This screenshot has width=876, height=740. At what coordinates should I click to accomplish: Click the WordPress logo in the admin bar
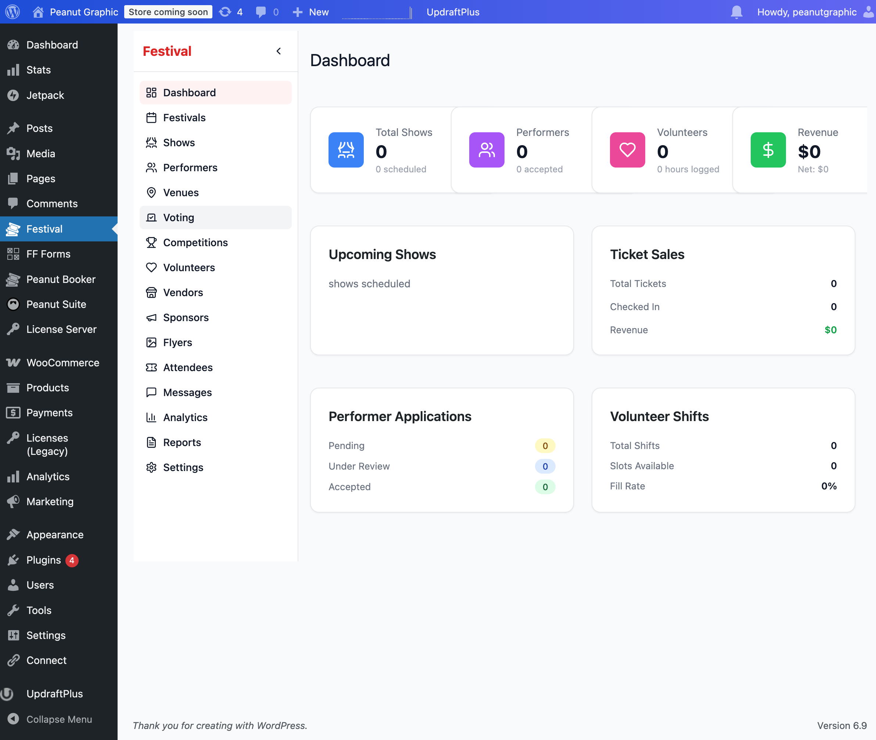coord(12,12)
